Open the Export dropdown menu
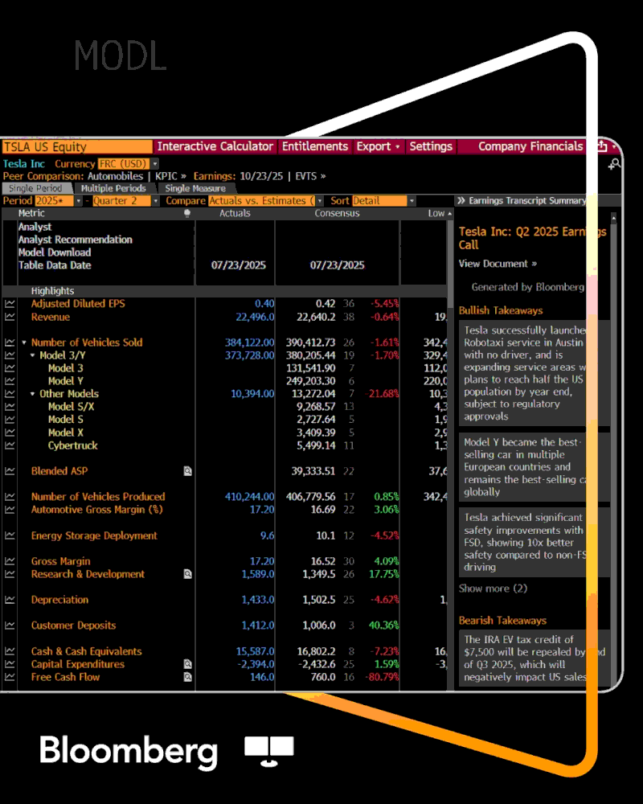643x804 pixels. 379,146
